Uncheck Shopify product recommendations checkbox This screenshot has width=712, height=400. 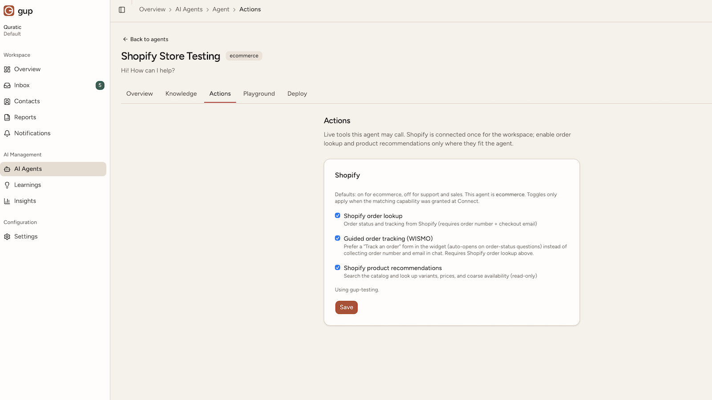pos(338,268)
